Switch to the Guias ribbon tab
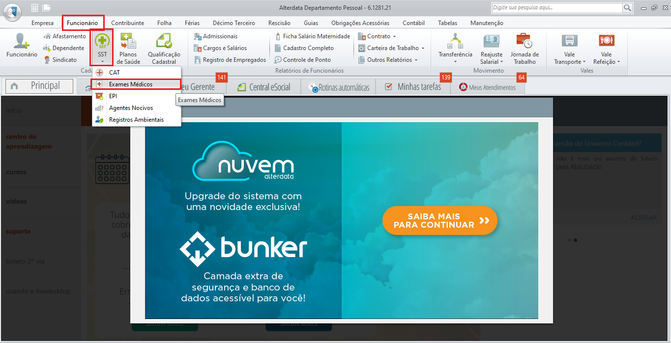Screen dimensions: 671x343 [311, 23]
